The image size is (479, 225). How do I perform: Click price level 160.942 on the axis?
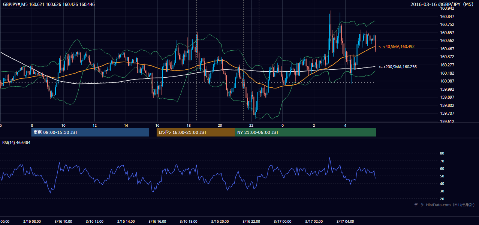coord(447,8)
